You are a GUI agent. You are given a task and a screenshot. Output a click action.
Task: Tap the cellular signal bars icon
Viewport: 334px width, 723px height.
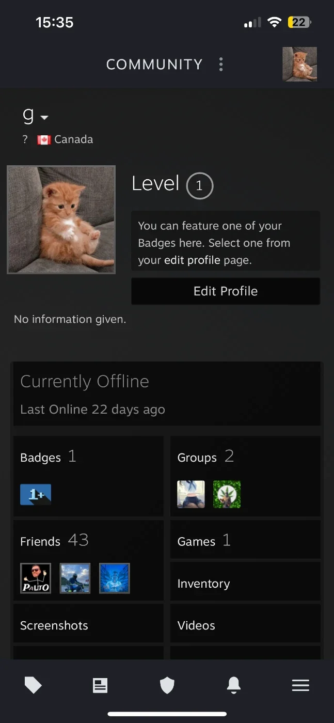pyautogui.click(x=252, y=23)
